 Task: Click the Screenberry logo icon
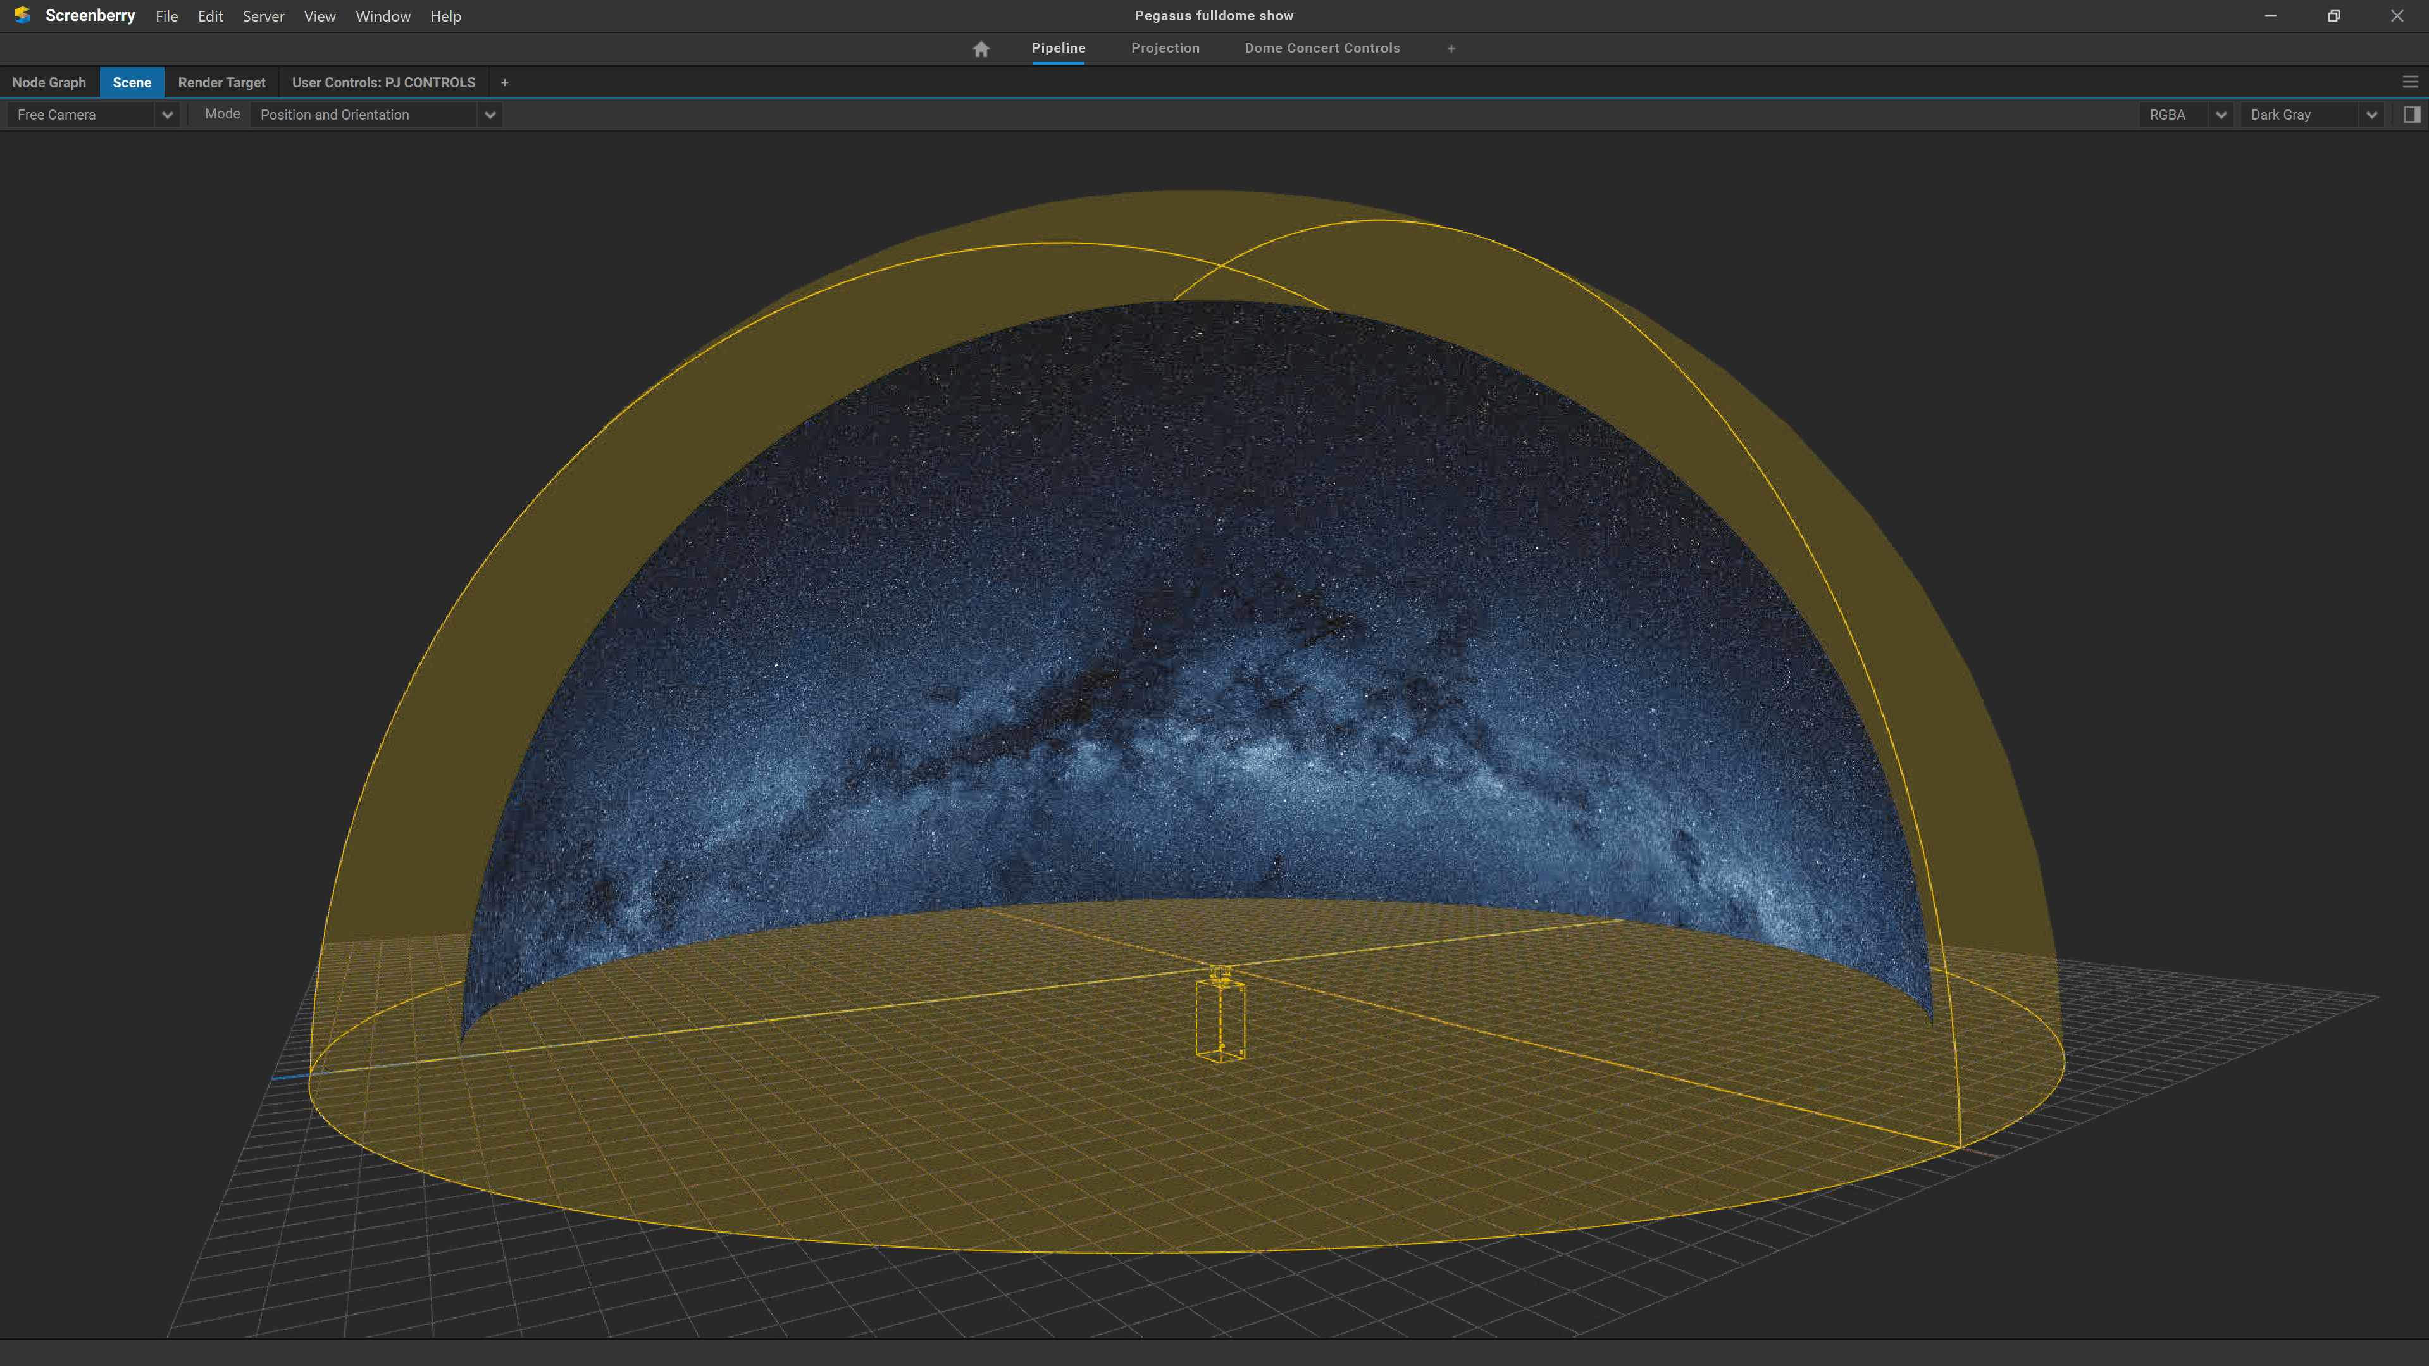click(23, 16)
